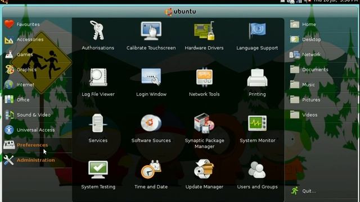Click the Universal Access person icon
Image resolution: width=360 pixels, height=202 pixels.
click(9, 130)
